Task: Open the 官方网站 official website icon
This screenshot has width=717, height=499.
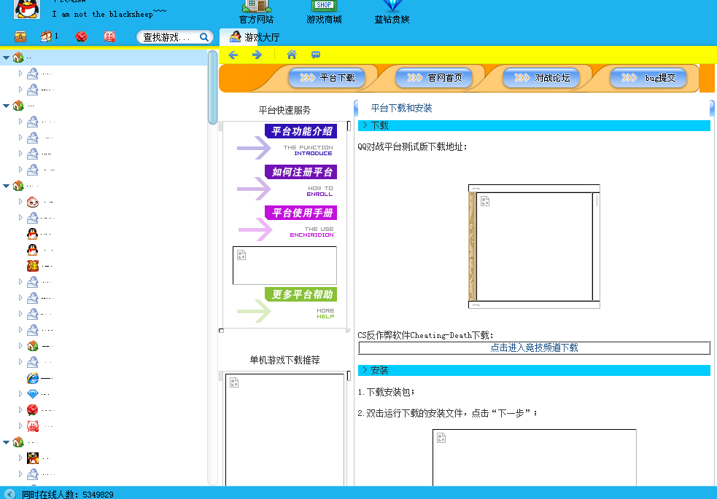Action: (x=257, y=12)
